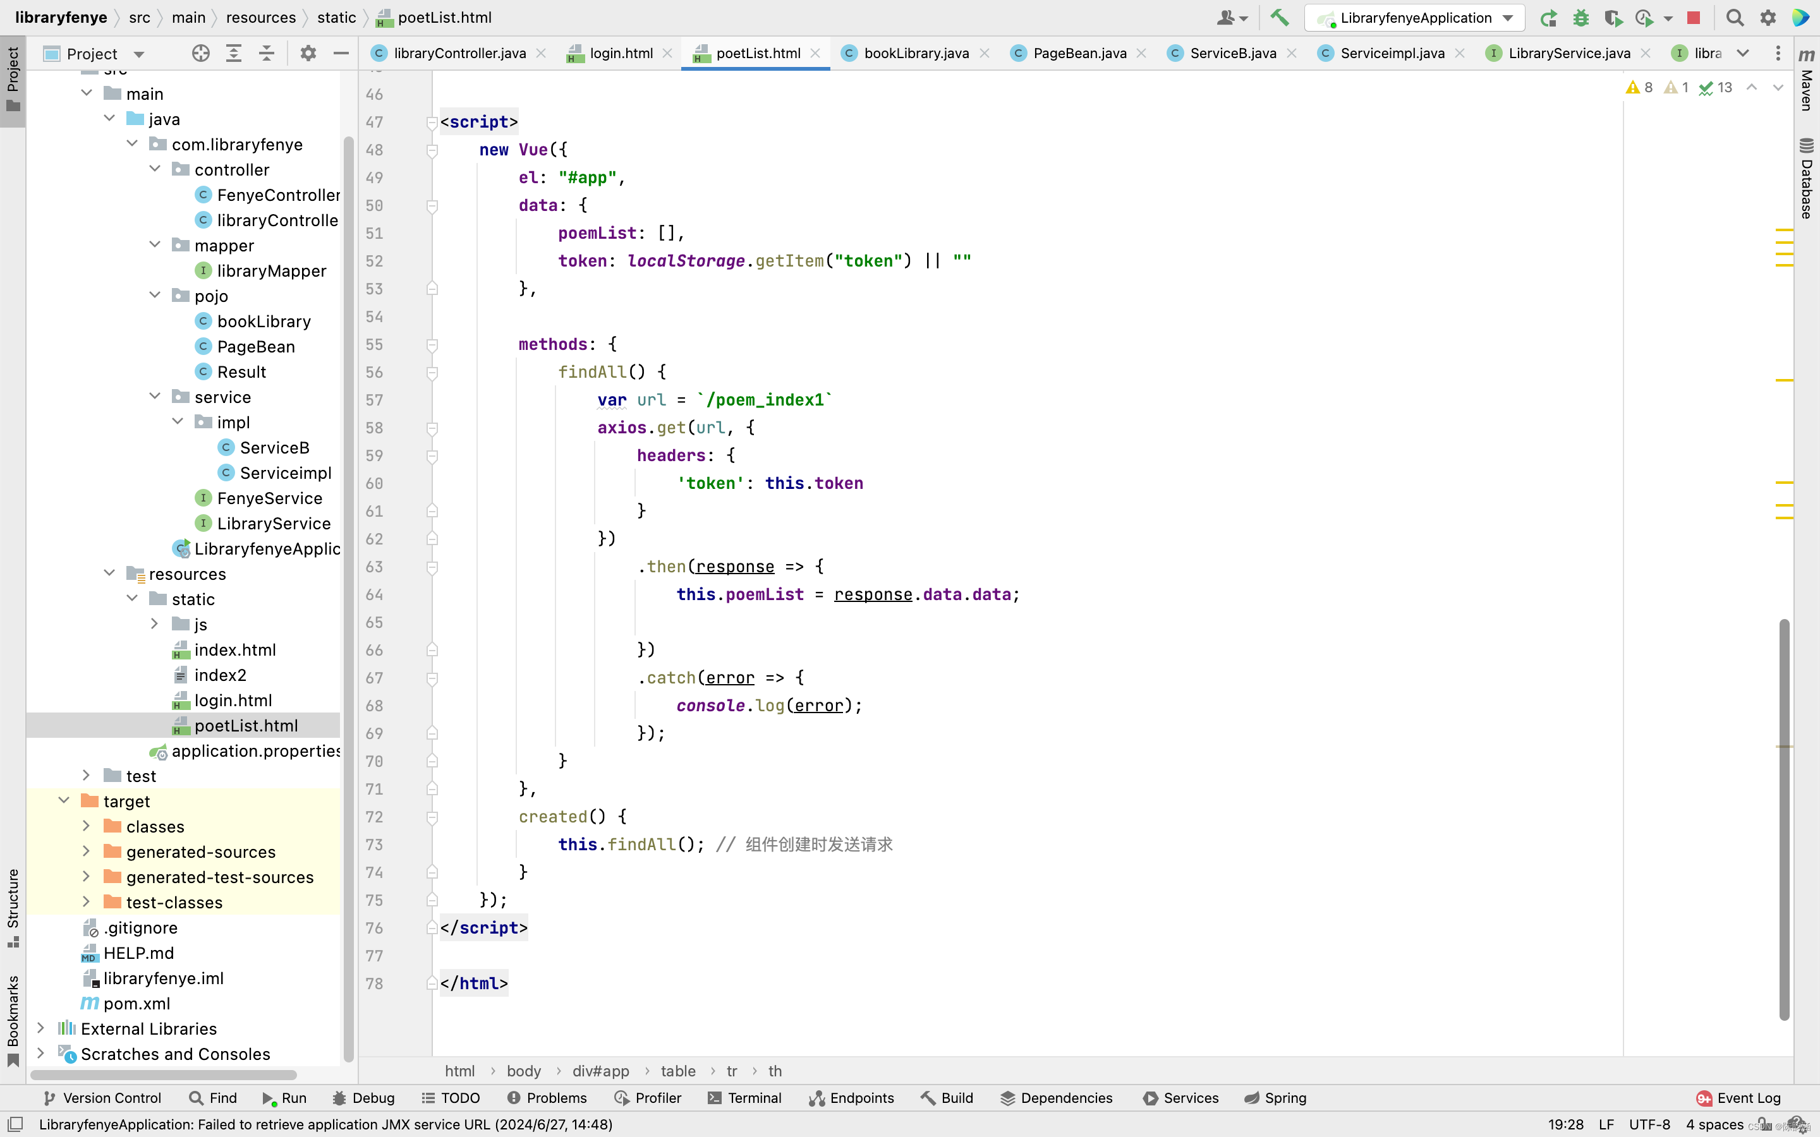Go to the next highlighted error arrow
The height and width of the screenshot is (1137, 1820).
click(1778, 87)
